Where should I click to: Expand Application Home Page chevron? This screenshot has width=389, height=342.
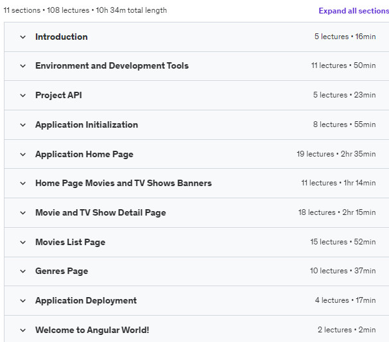point(23,155)
